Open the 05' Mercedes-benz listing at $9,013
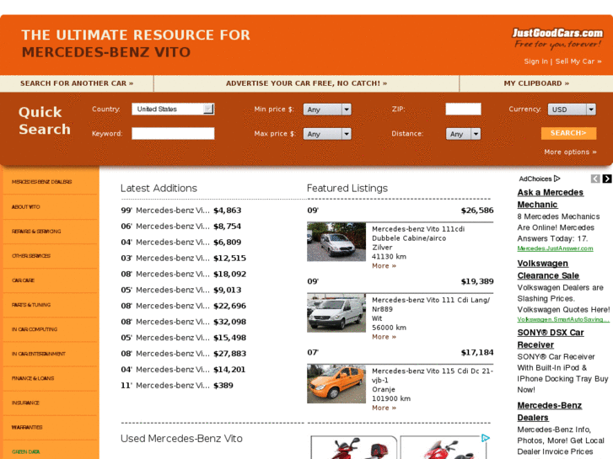The image size is (613, 459). [181, 290]
